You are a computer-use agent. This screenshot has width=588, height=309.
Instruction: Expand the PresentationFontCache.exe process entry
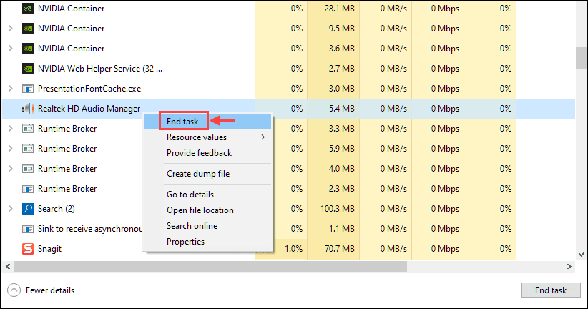click(10, 89)
